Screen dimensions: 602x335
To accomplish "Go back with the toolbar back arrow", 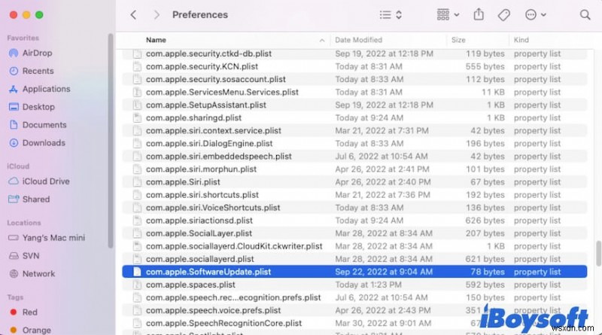I will 133,14.
